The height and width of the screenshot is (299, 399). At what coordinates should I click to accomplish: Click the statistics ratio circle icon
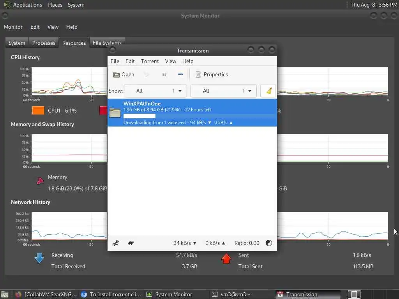pos(269,243)
